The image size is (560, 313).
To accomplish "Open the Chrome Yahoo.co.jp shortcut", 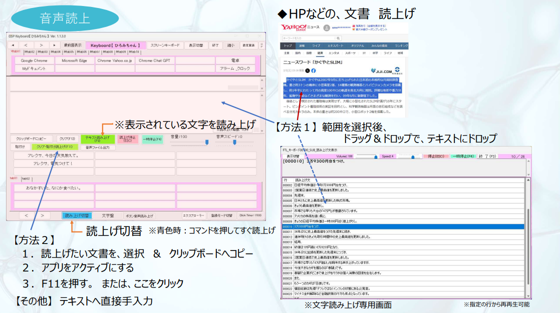I will pyautogui.click(x=115, y=60).
